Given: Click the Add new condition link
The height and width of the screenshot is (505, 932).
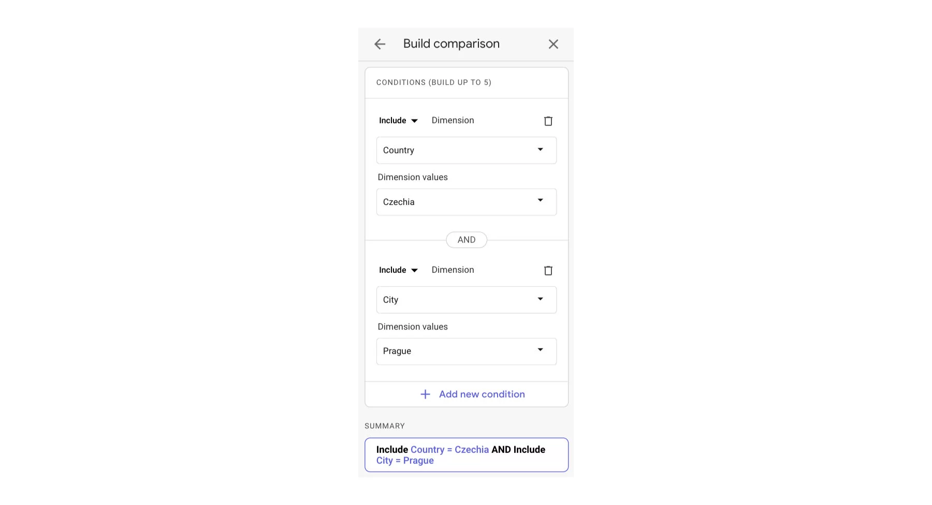Looking at the screenshot, I should click(482, 394).
